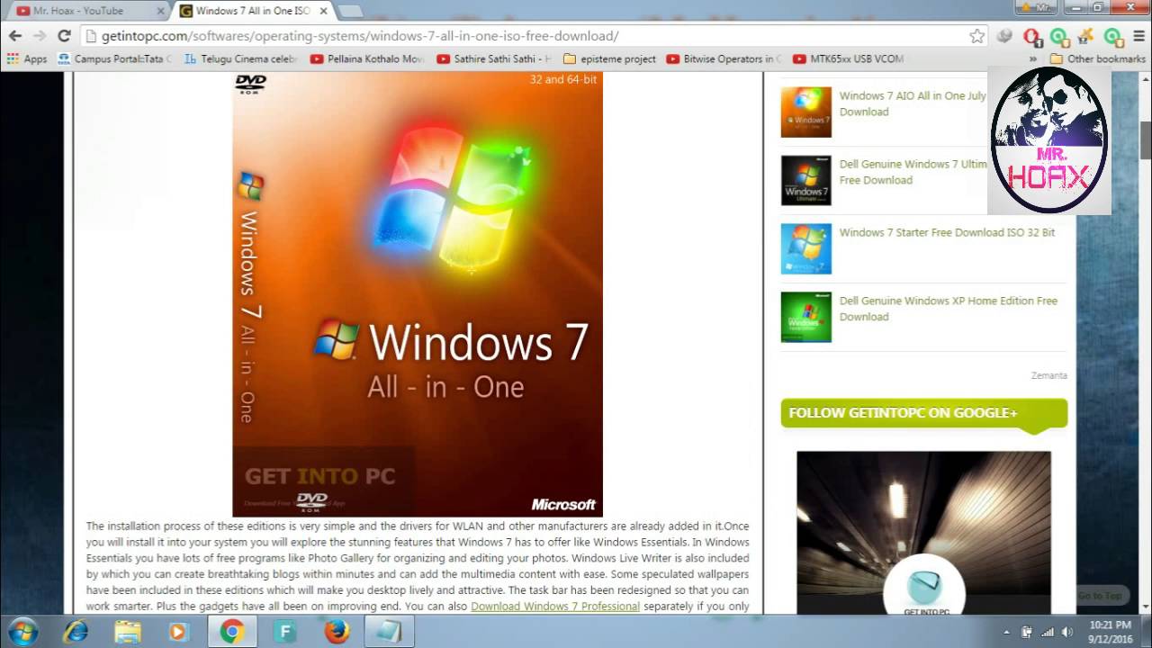The width and height of the screenshot is (1152, 648).
Task: Select the Windows 7 All in One ISO tab
Action: (x=252, y=11)
